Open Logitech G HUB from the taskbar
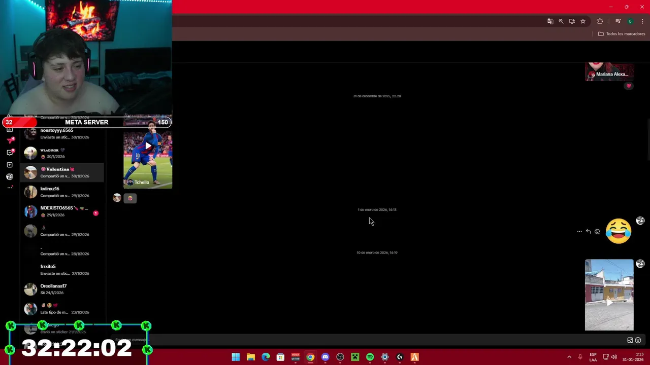Viewport: 650px width, 365px height. [400, 357]
